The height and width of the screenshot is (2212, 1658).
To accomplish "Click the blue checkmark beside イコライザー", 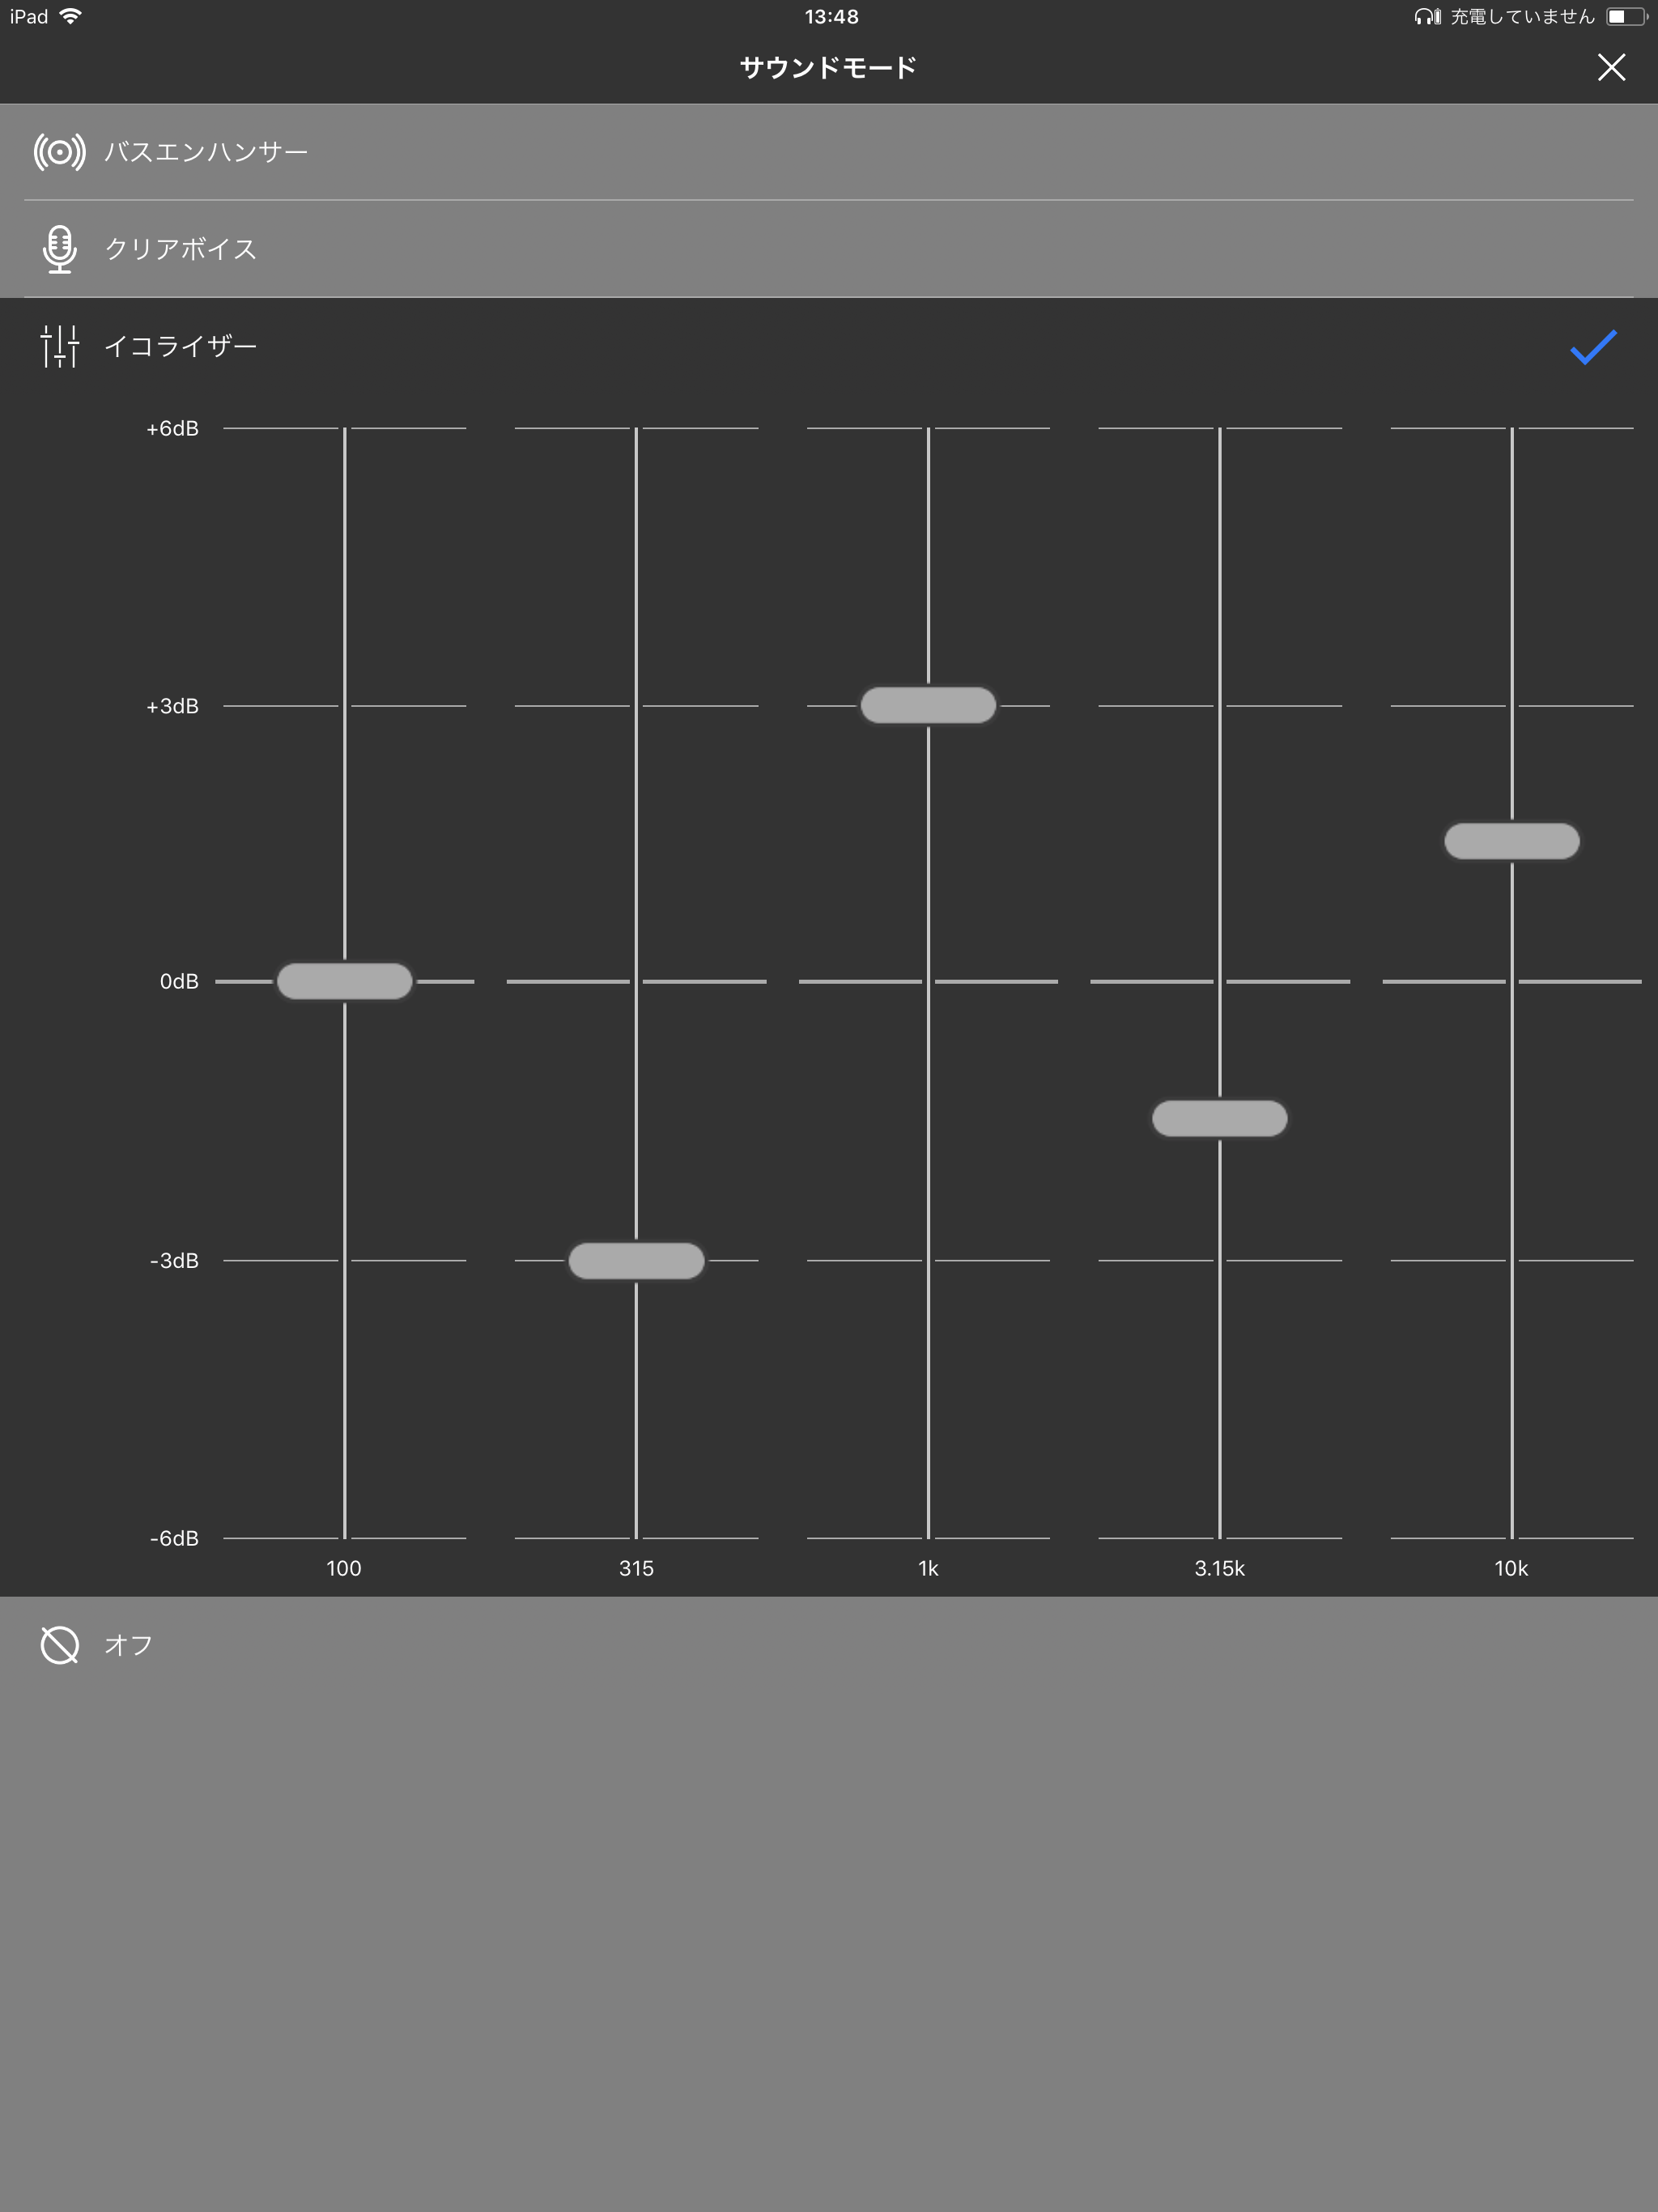I will 1592,347.
